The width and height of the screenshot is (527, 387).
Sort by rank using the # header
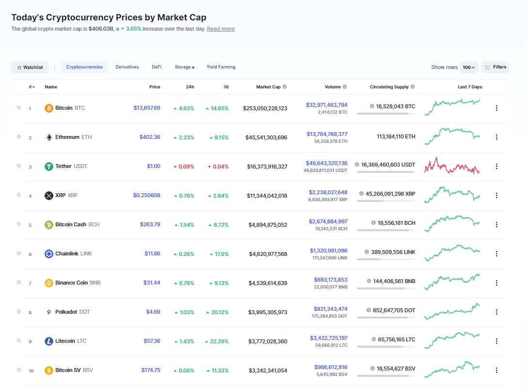32,87
